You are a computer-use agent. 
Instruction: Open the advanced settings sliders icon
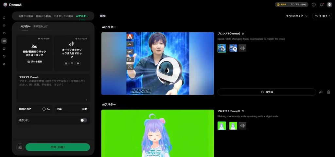pyautogui.click(x=20, y=147)
